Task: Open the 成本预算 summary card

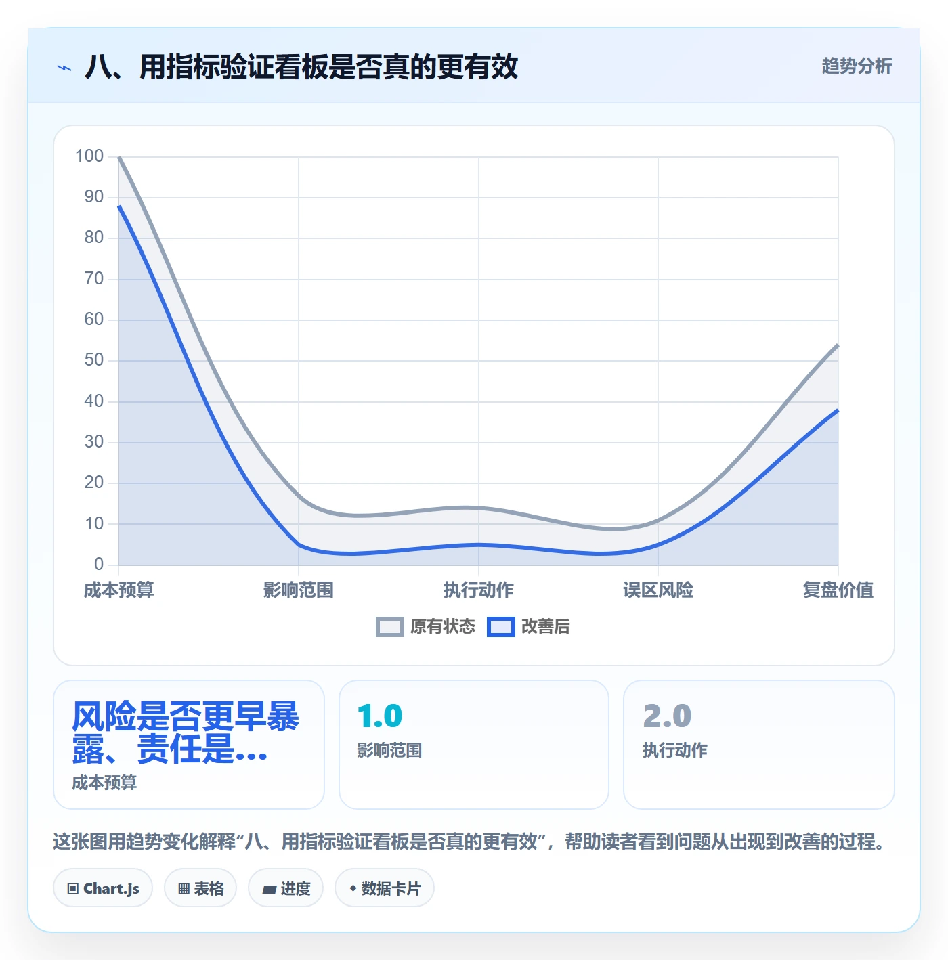Action: 189,745
